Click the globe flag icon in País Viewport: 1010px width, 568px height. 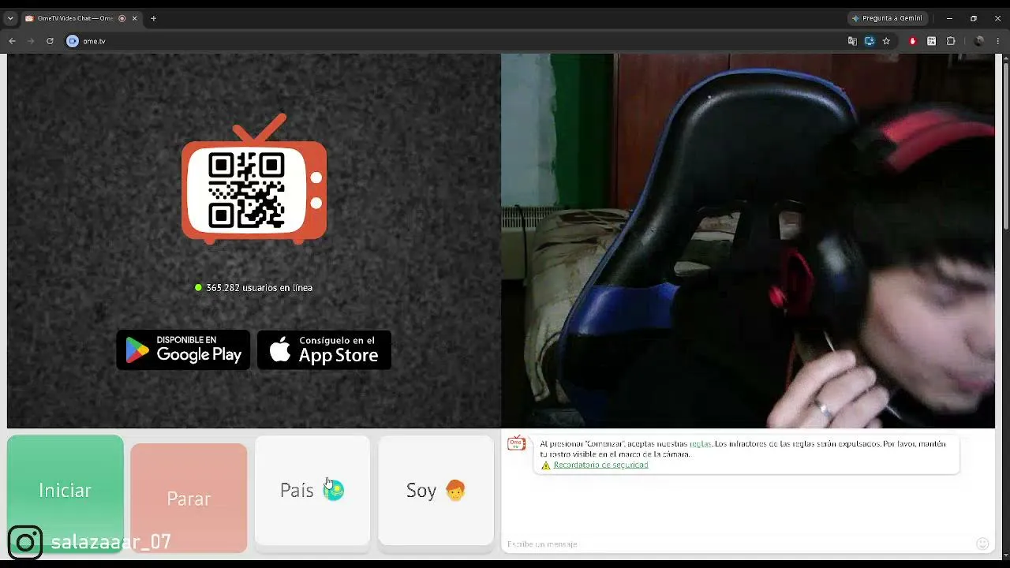tap(335, 491)
